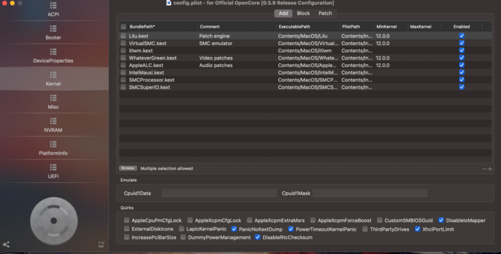Switch to the Add tab
The width and height of the screenshot is (501, 254).
tap(283, 13)
